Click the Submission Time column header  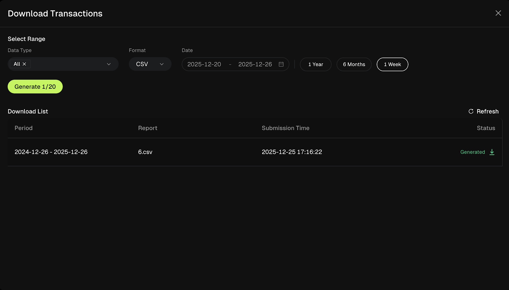pyautogui.click(x=285, y=128)
